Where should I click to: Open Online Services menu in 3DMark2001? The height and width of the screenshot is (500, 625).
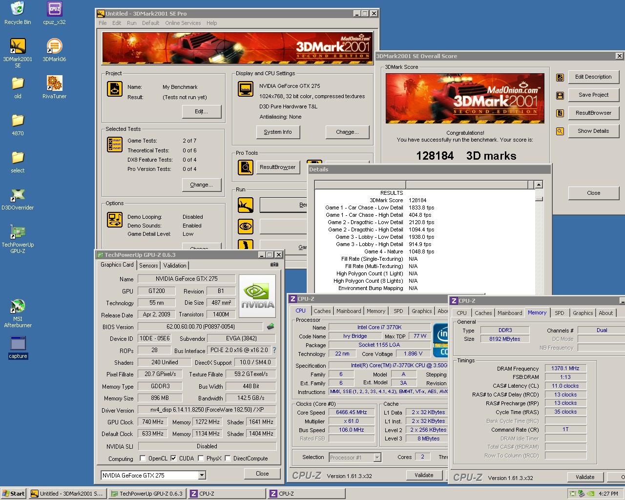pyautogui.click(x=183, y=23)
